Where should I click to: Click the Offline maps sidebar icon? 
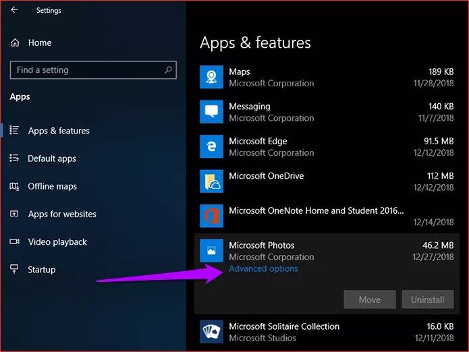14,186
